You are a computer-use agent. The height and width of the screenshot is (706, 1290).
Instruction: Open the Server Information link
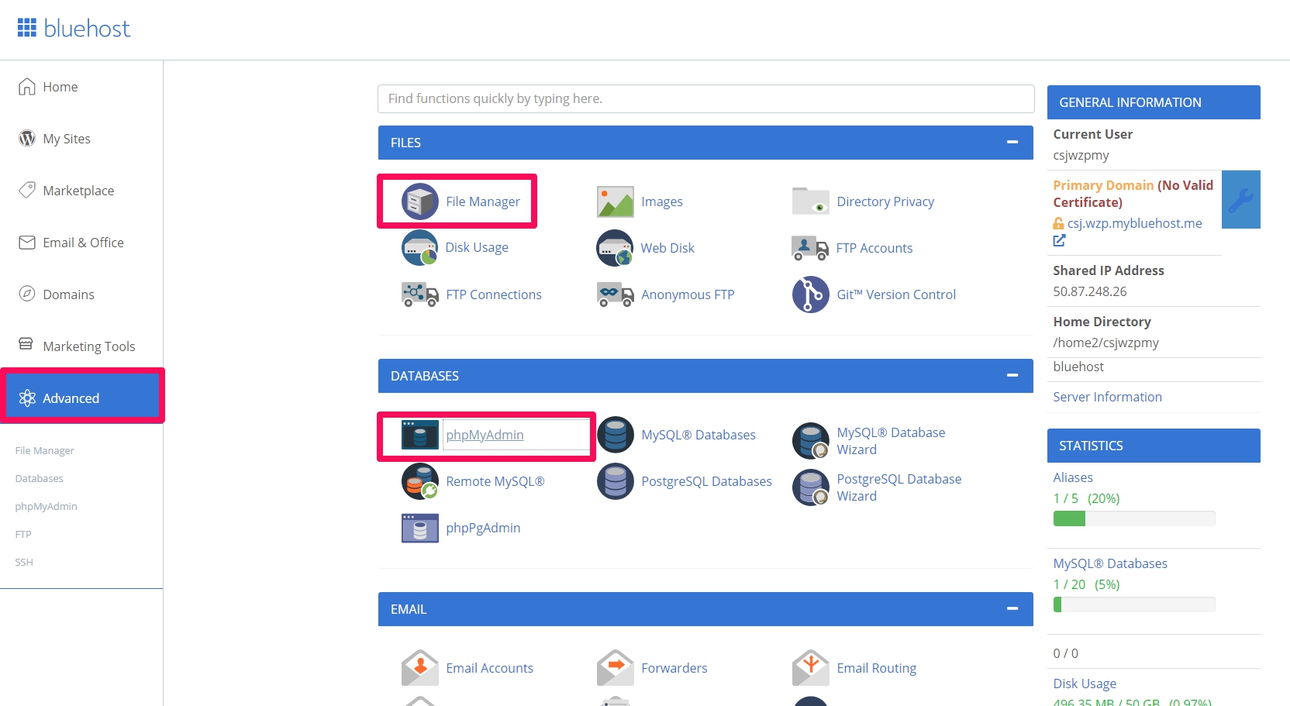1107,397
